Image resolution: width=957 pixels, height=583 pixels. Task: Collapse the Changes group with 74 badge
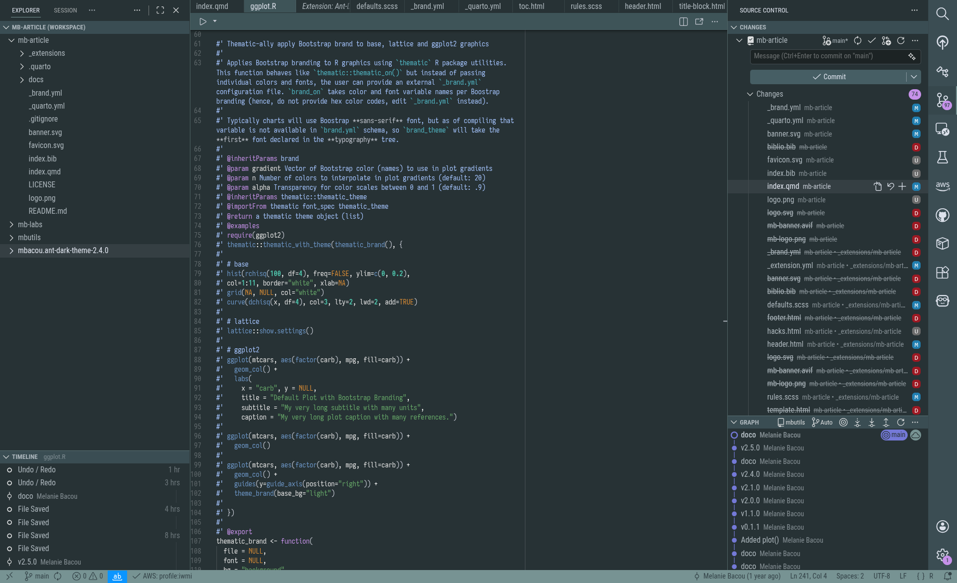pos(750,94)
